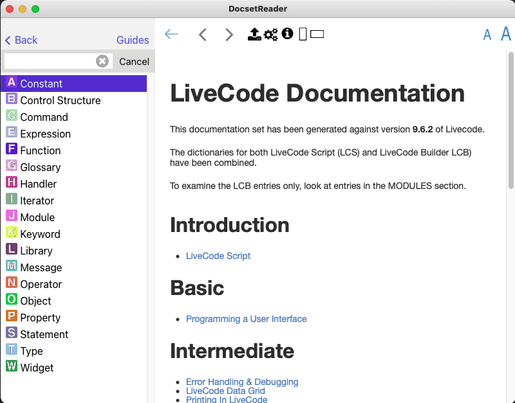
Task: Click the upload tray icon
Action: pyautogui.click(x=254, y=35)
